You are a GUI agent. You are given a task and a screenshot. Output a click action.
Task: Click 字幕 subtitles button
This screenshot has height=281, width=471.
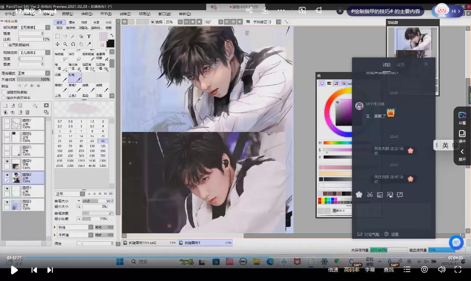(x=370, y=270)
